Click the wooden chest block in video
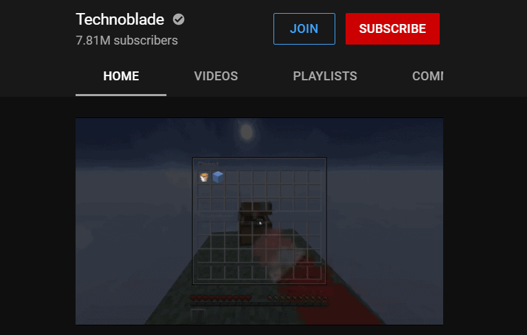This screenshot has height=335, width=527. (x=255, y=222)
